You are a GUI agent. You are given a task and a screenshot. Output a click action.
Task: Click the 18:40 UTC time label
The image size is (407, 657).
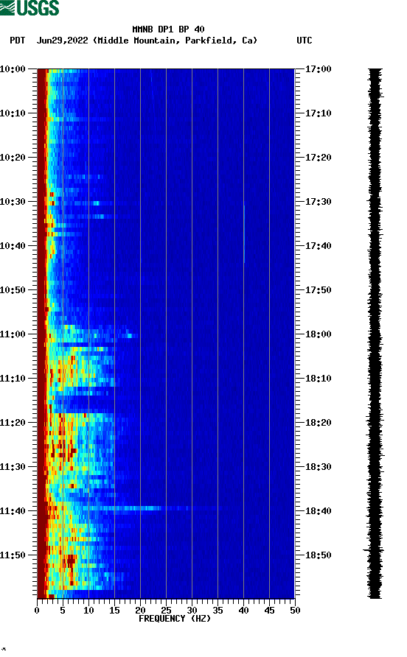(318, 510)
